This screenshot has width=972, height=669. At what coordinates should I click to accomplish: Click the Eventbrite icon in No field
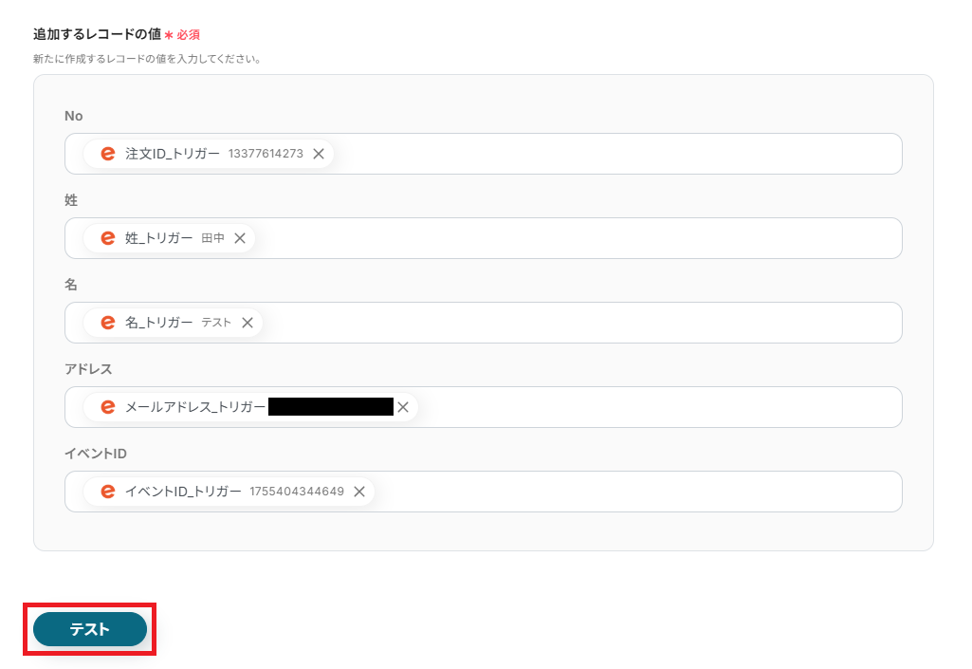(108, 154)
